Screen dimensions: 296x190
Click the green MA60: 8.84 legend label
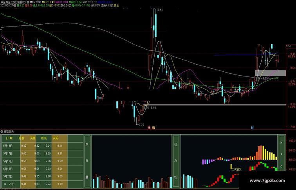click(75, 2)
